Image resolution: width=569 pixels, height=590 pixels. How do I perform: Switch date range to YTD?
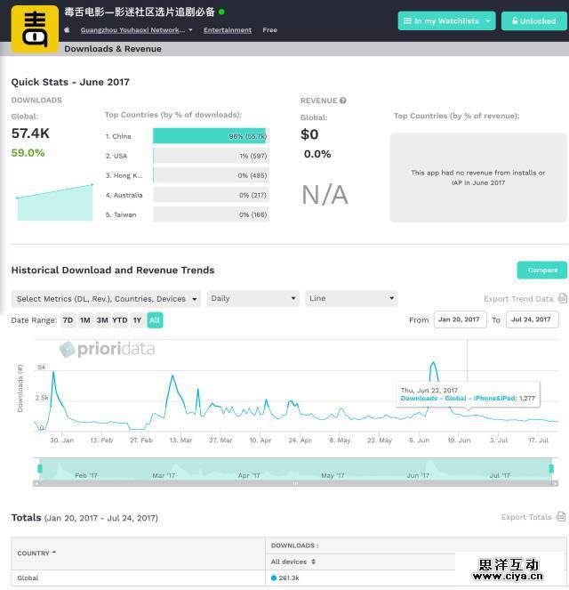(x=119, y=320)
